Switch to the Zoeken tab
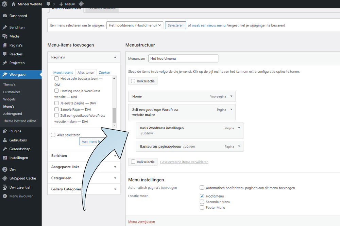The height and width of the screenshot is (226, 340). 104,73
